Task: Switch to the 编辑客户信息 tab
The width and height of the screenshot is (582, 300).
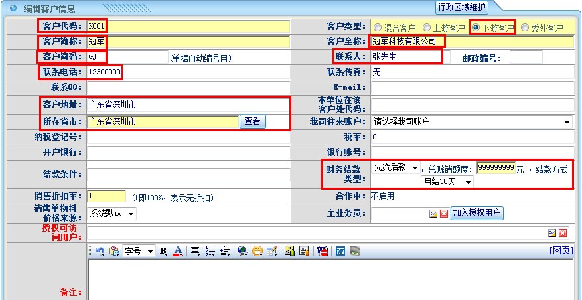Action: (49, 9)
